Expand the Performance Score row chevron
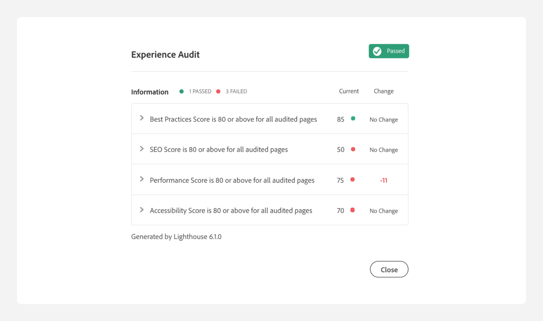The width and height of the screenshot is (543, 321). pos(142,179)
